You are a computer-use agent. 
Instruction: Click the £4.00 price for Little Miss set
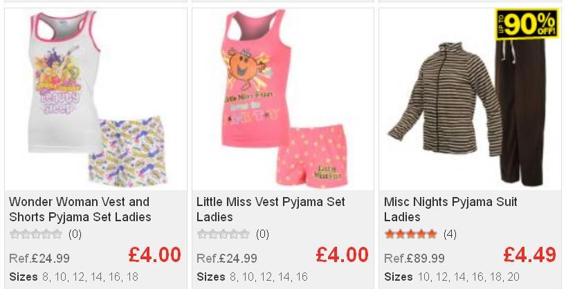click(x=342, y=255)
